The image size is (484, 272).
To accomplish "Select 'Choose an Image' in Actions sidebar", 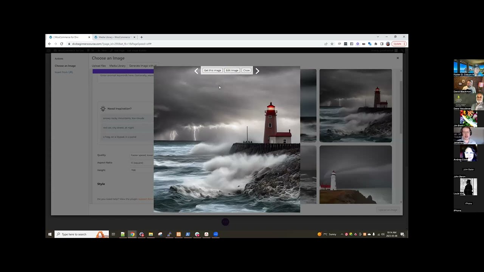I will 65,66.
